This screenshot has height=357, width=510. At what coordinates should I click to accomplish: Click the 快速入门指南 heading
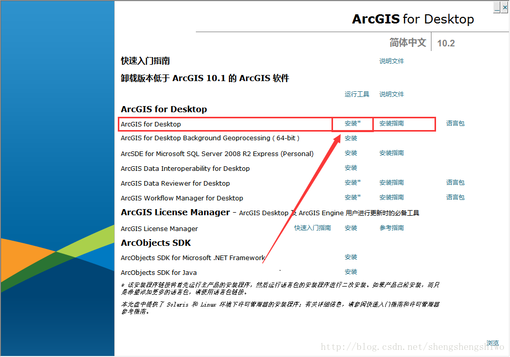point(145,61)
